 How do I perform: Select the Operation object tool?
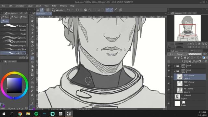pyautogui.click(x=32, y=25)
